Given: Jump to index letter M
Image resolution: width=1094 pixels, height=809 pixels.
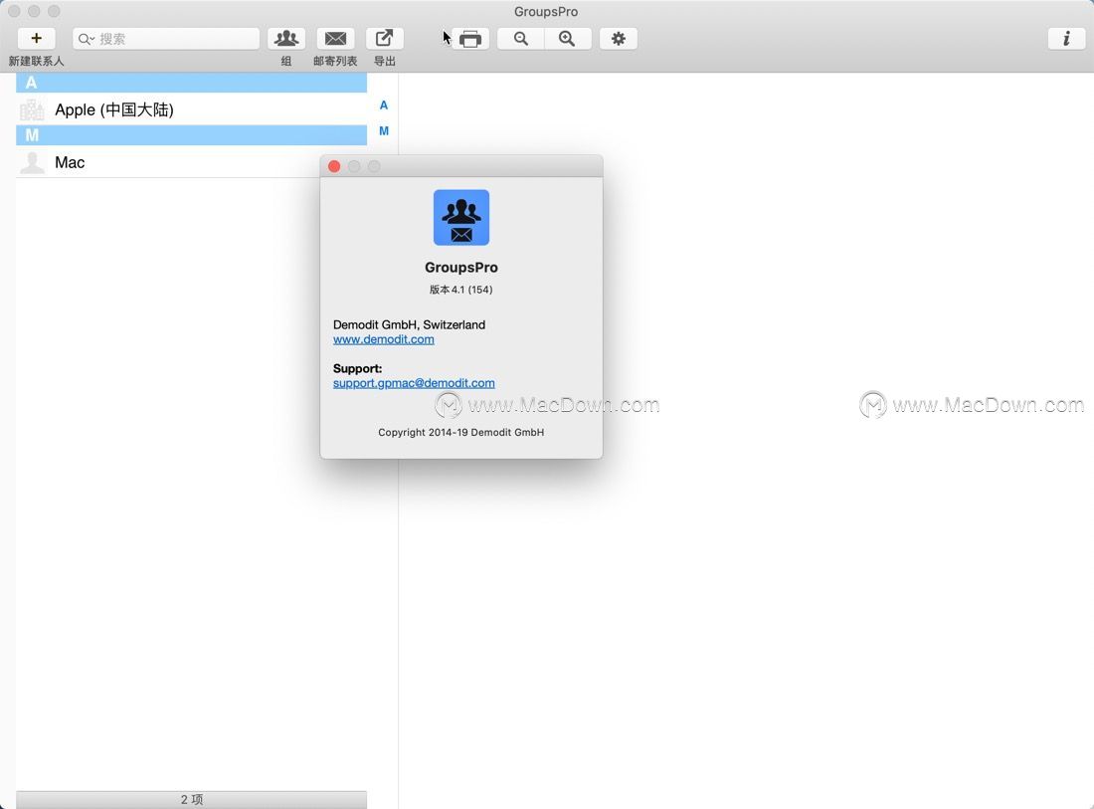Looking at the screenshot, I should point(384,131).
